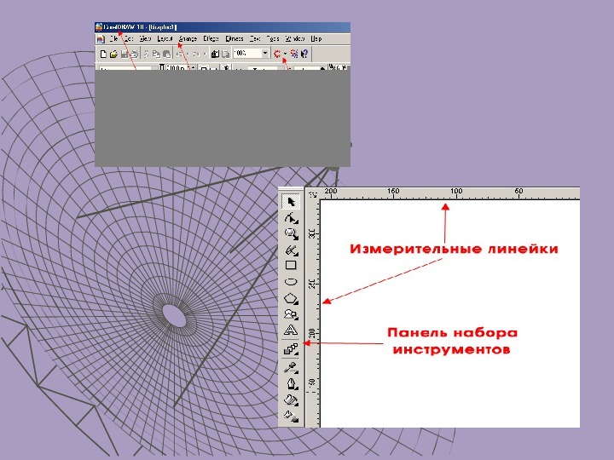Select the Freehand pencil tool
The height and width of the screenshot is (460, 614).
(x=291, y=250)
